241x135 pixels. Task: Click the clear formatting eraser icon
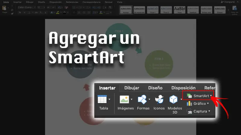click(x=66, y=7)
